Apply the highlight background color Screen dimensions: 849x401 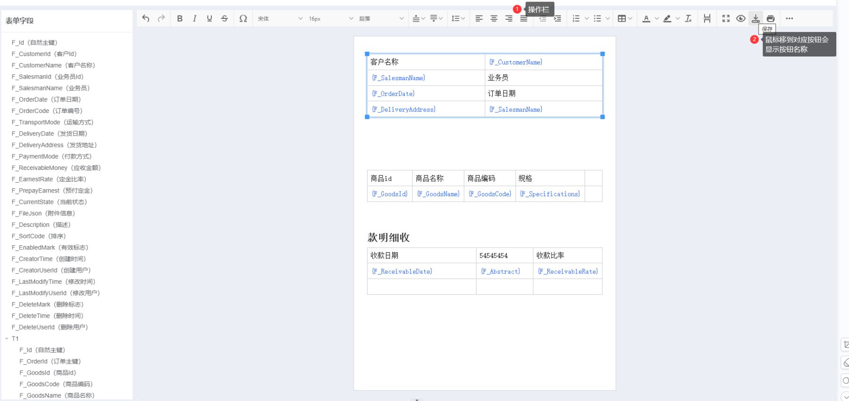click(x=667, y=18)
